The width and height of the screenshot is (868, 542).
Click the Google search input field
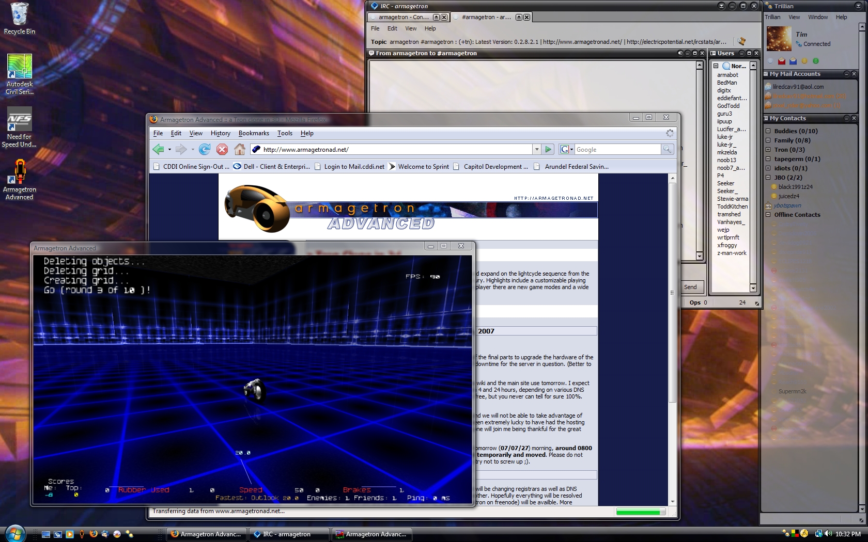(x=617, y=150)
